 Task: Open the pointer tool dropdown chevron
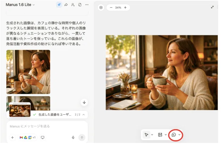[x=152, y=135]
